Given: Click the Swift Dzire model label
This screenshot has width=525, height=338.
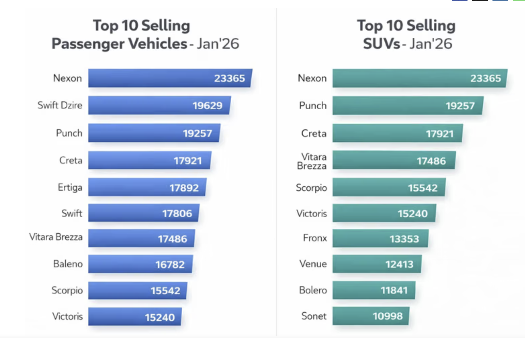Looking at the screenshot, I should 60,105.
